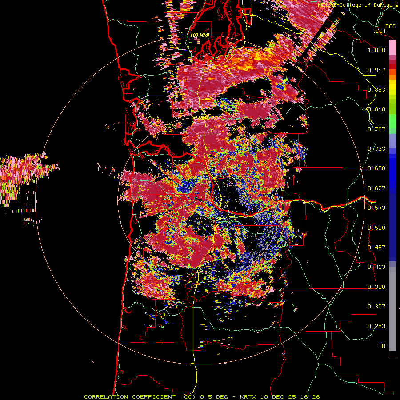Click the 1.000 value on the color scale
The width and height of the screenshot is (400, 400).
(376, 50)
